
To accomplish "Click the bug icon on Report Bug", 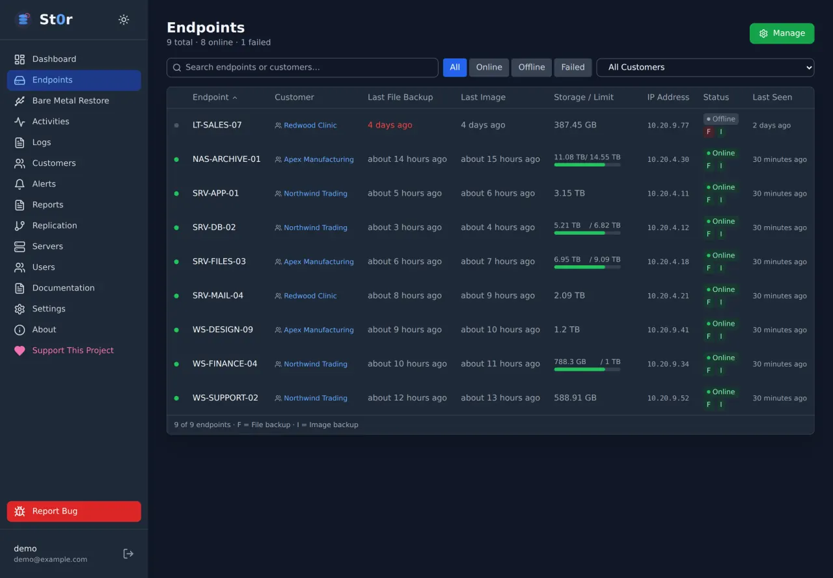I will 20,511.
